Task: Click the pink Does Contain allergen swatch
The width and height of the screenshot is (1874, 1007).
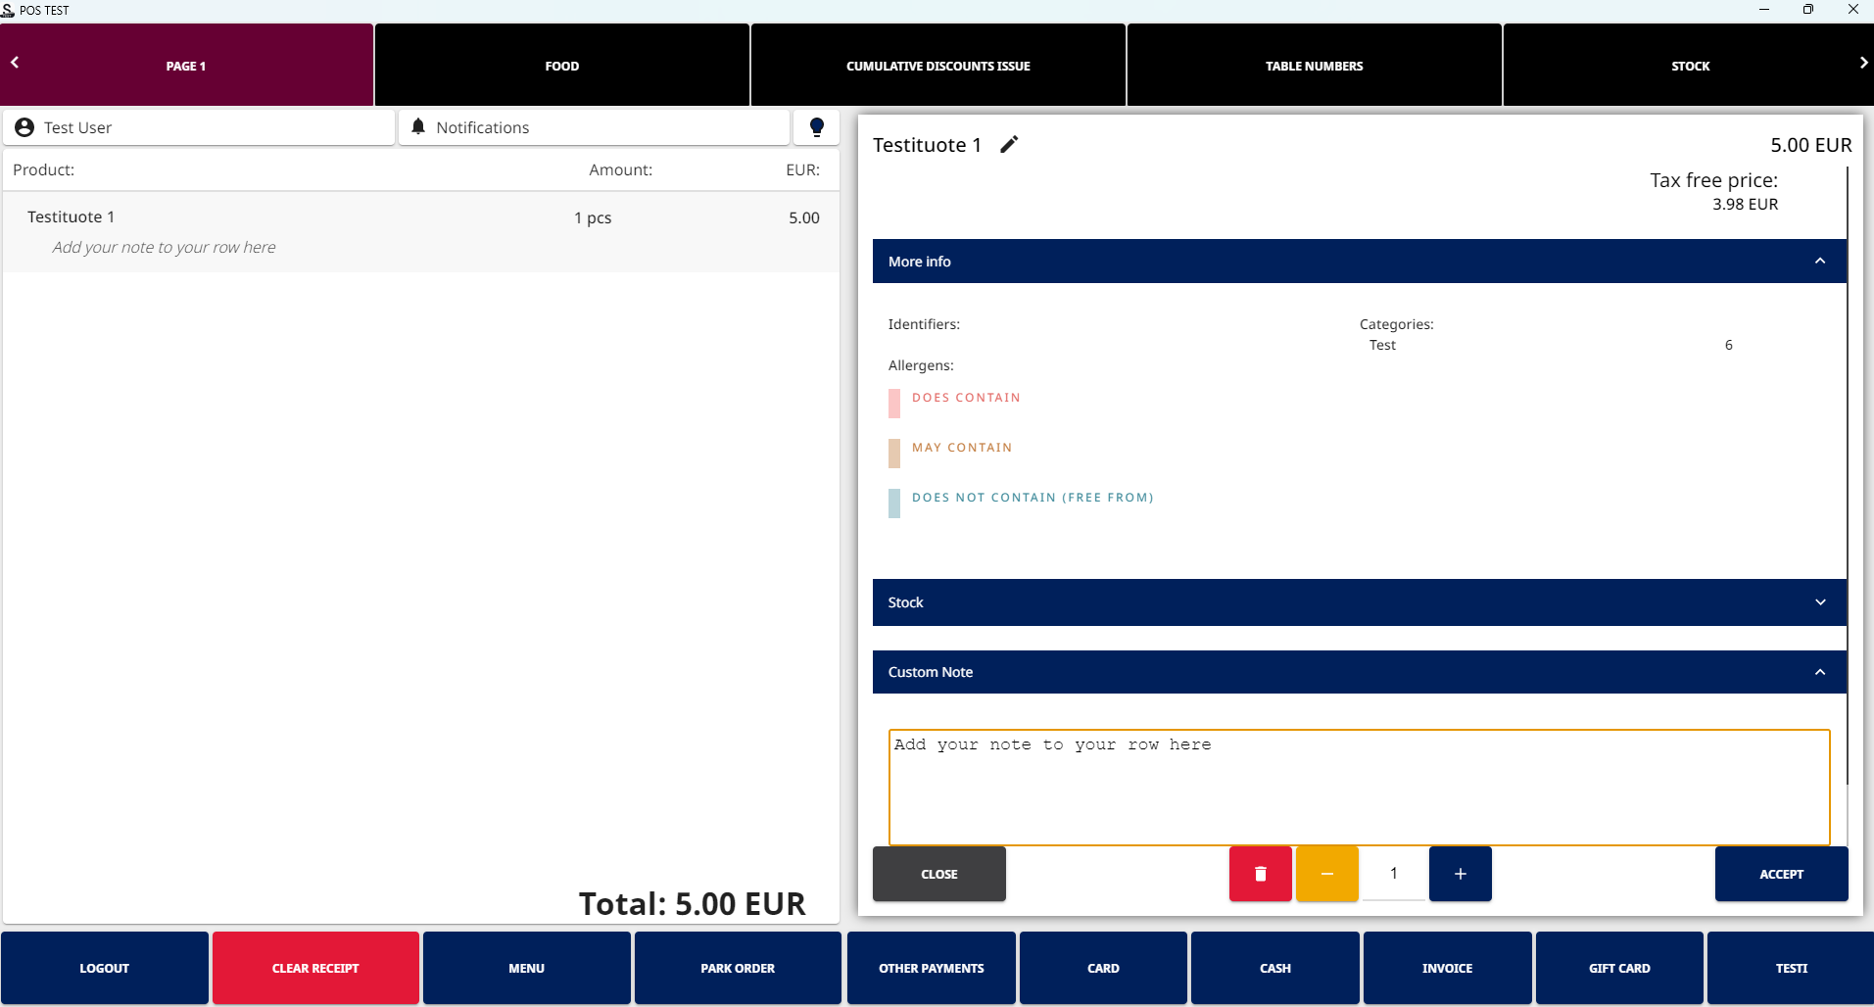Action: (894, 403)
